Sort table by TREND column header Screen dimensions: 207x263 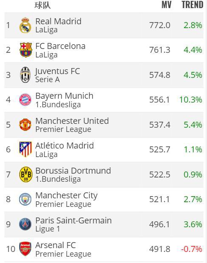click(x=193, y=5)
